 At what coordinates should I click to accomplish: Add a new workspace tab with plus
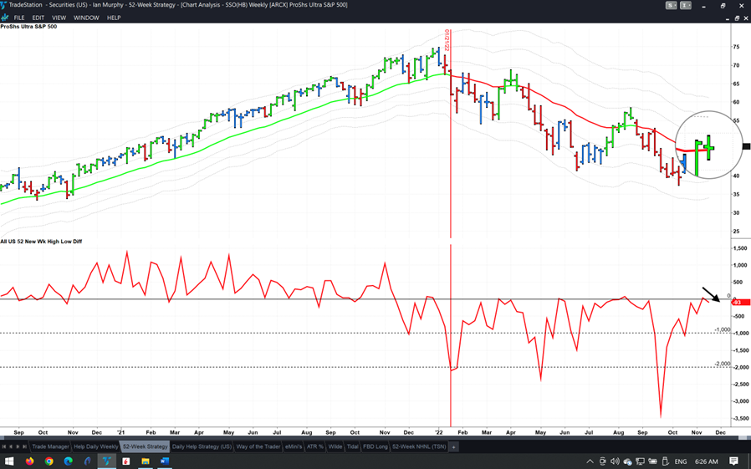click(x=453, y=447)
